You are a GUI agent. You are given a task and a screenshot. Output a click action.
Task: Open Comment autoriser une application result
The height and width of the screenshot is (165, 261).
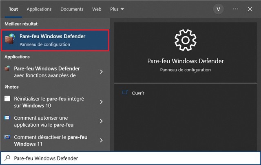click(x=44, y=121)
